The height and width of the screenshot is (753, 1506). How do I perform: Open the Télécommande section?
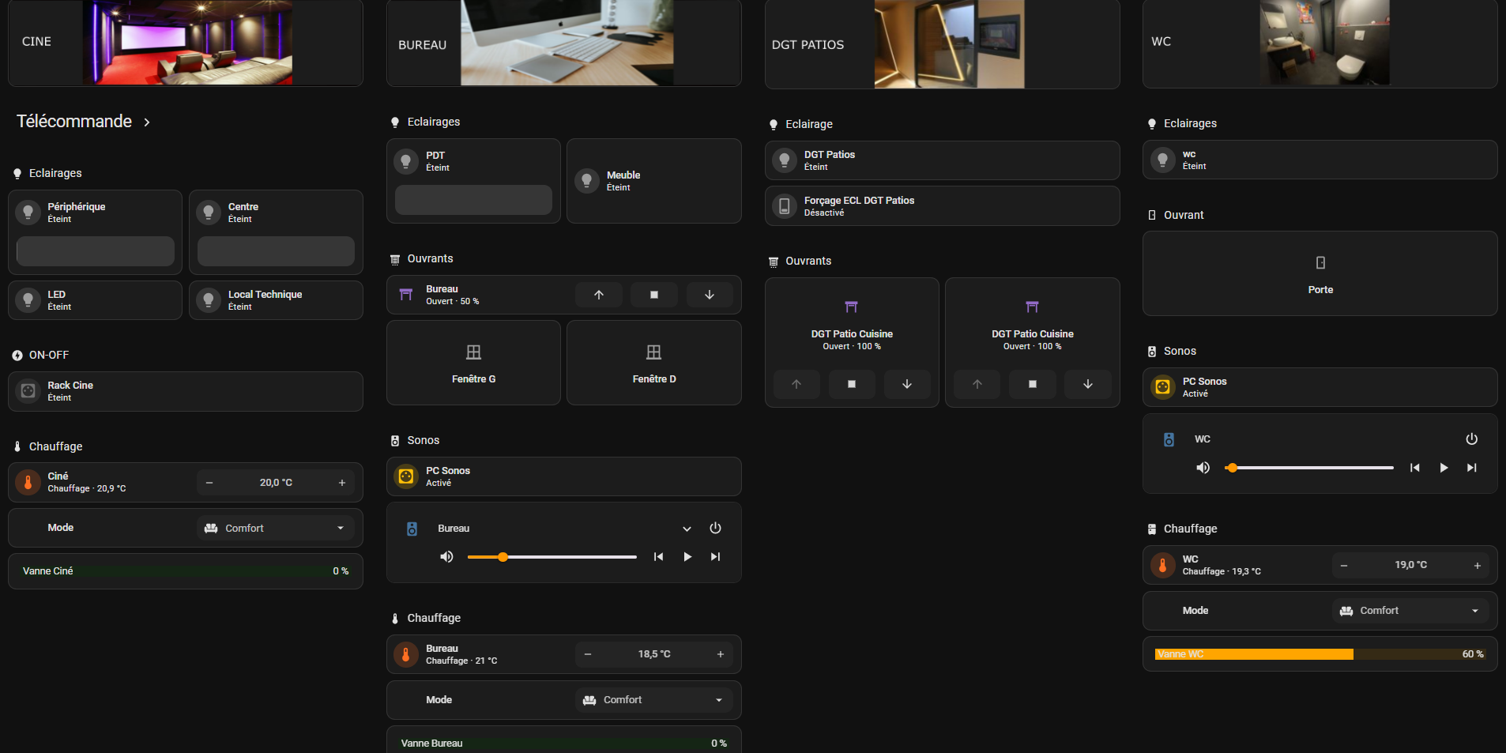[x=84, y=122]
